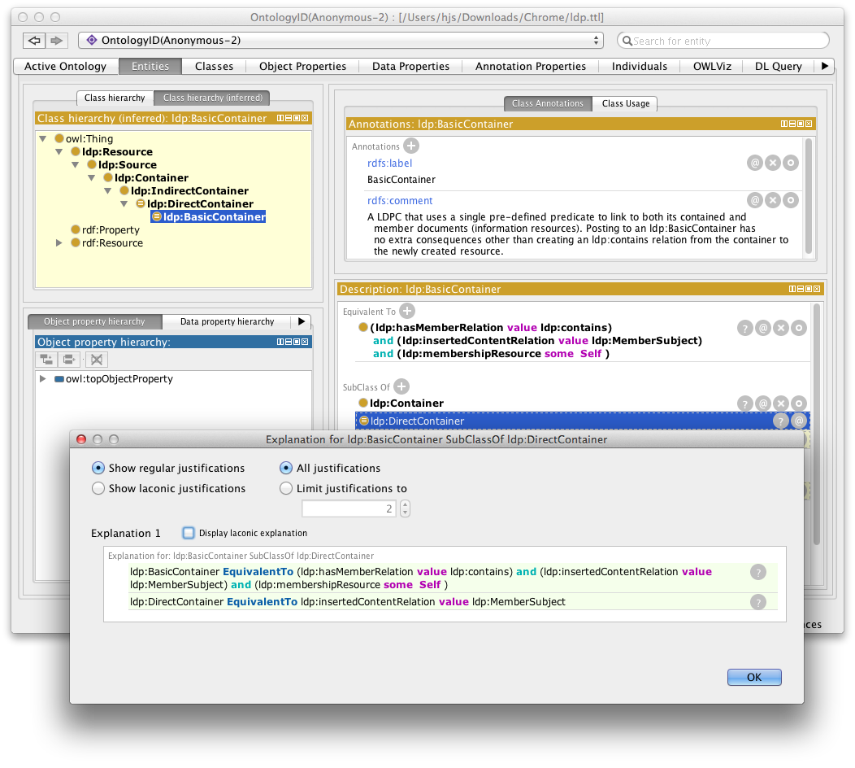The height and width of the screenshot is (768, 855).
Task: Switch to the DL Query tab
Action: point(778,66)
